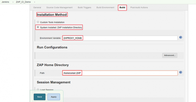196x102 pixels.
Task: Expand breadcrumb arrow after ZAP_CI_Demo
Action: (x=35, y=2)
